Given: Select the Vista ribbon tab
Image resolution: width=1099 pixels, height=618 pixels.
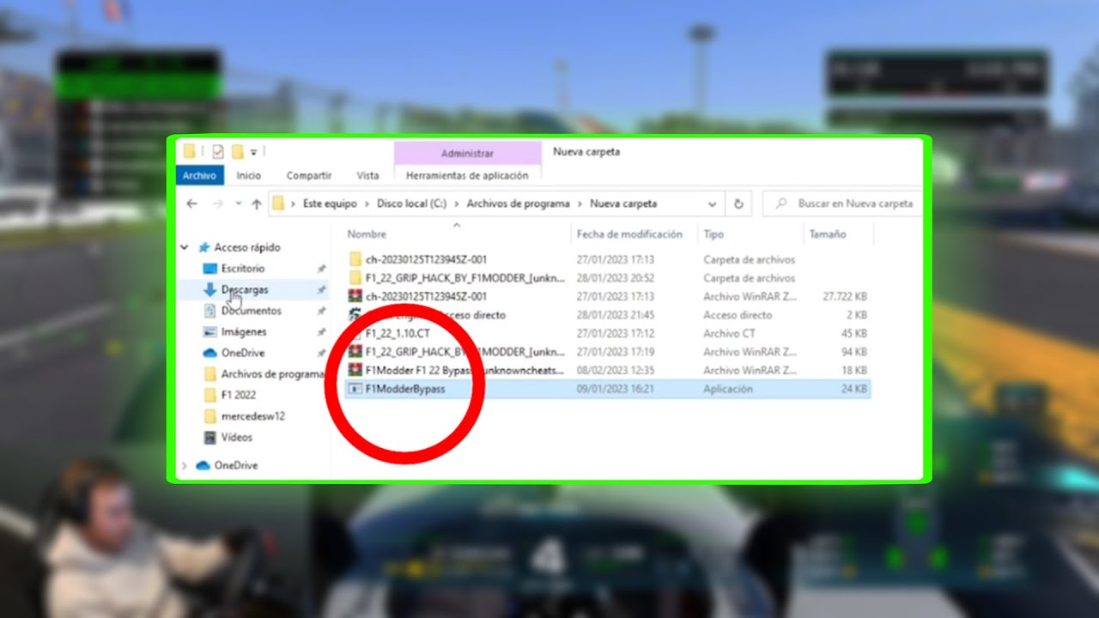Looking at the screenshot, I should coord(367,175).
